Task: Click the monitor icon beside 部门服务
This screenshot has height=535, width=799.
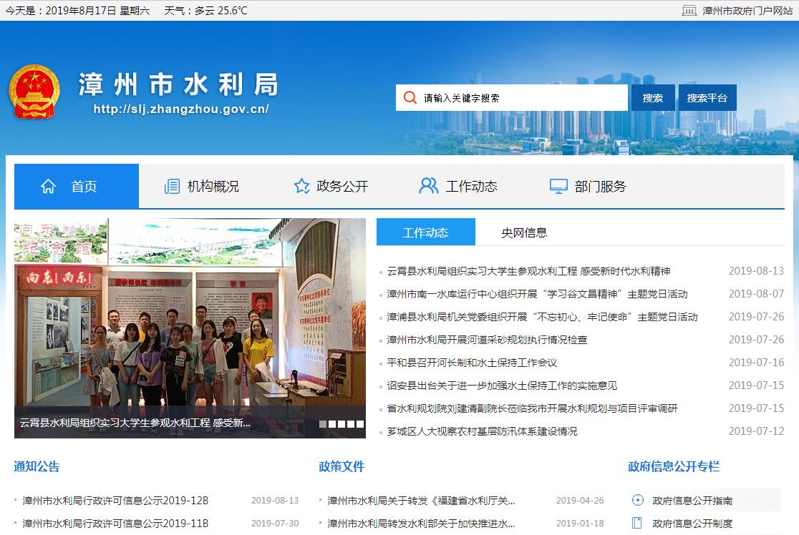Action: pyautogui.click(x=558, y=187)
